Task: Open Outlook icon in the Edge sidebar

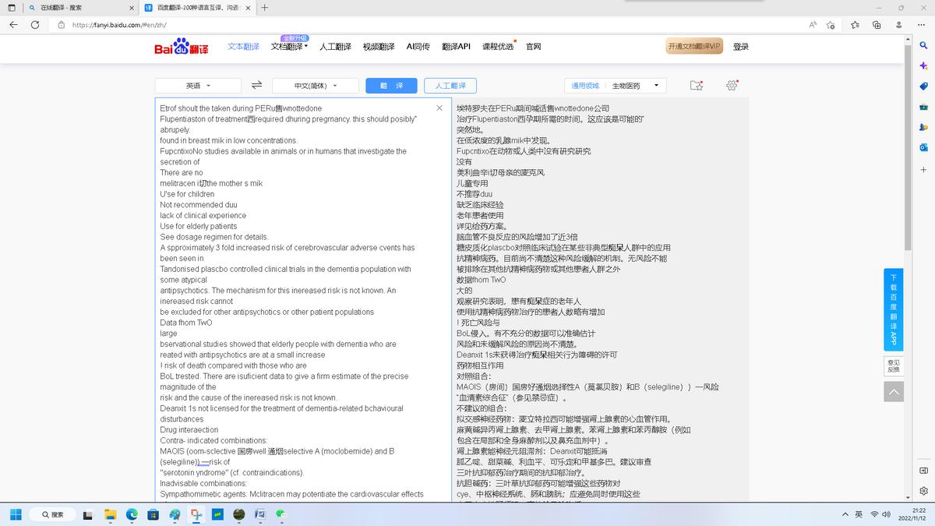Action: click(x=923, y=147)
